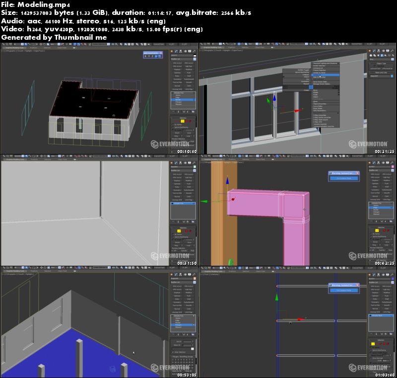
Task: Open pink object color swatch in 00:42:25 thumbnail
Action: pos(393,167)
